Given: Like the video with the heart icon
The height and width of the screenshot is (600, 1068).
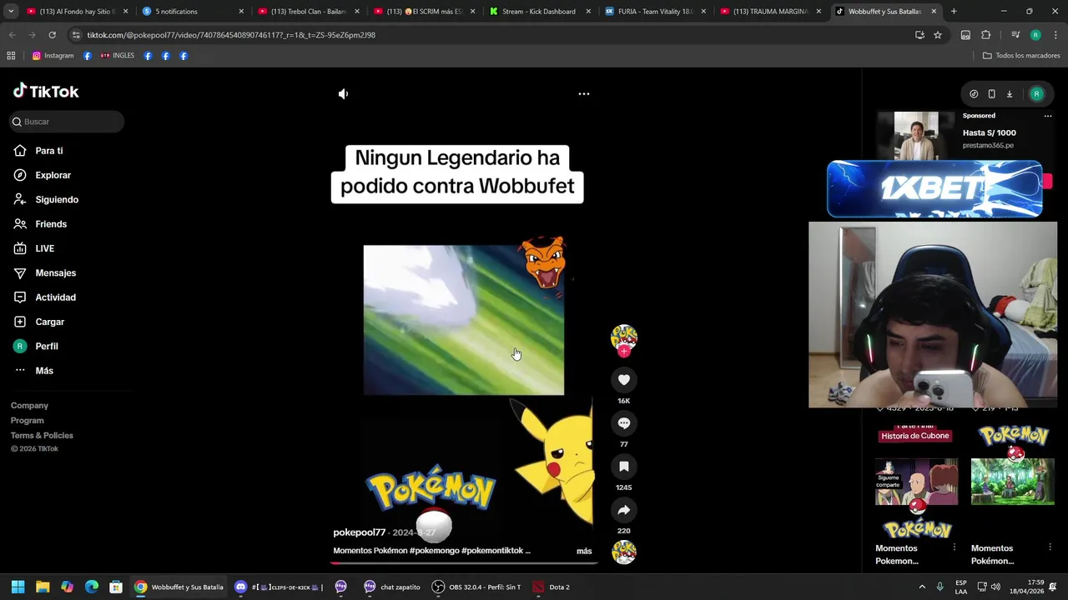Looking at the screenshot, I should (x=624, y=380).
